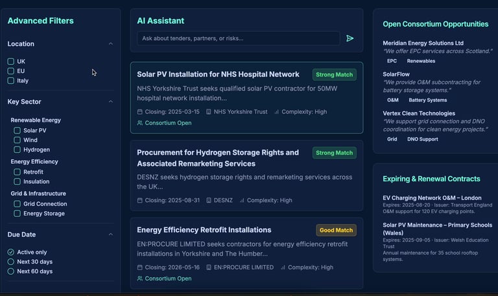Image resolution: width=498 pixels, height=296 pixels.
Task: Check the Italy location checkbox
Action: pos(11,80)
